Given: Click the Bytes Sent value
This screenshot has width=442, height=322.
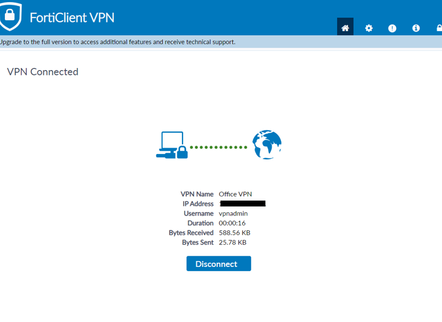Looking at the screenshot, I should (x=233, y=242).
